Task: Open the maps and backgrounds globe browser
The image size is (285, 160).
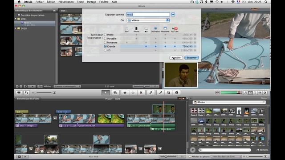Action: [x=265, y=93]
